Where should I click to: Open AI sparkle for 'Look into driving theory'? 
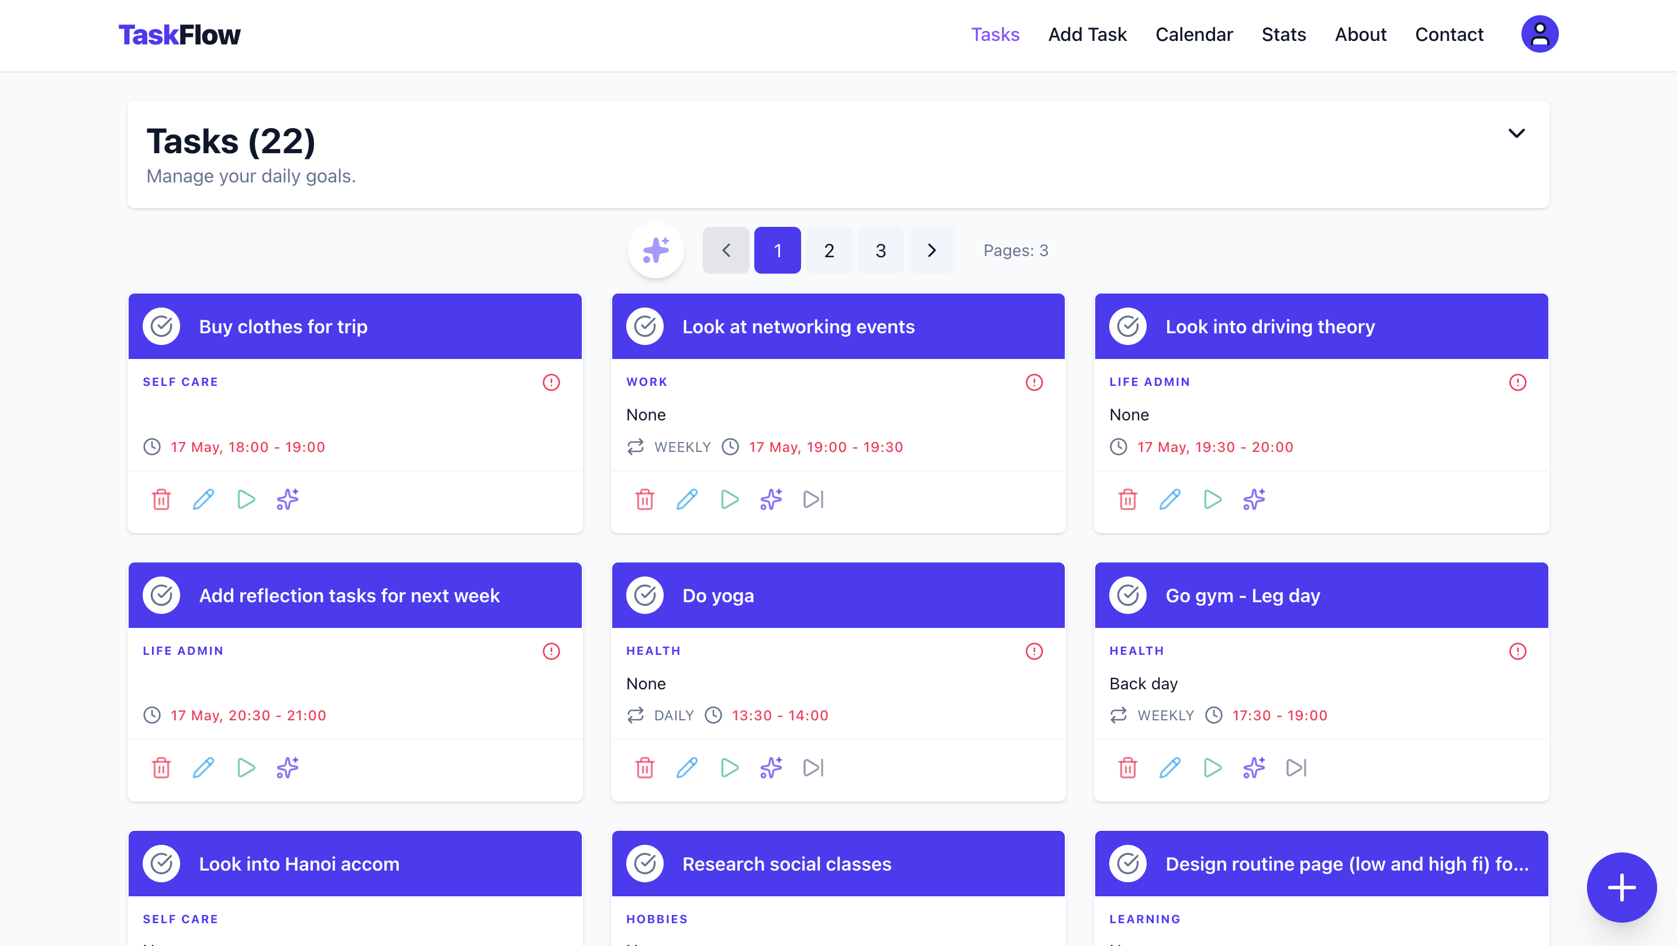point(1254,499)
